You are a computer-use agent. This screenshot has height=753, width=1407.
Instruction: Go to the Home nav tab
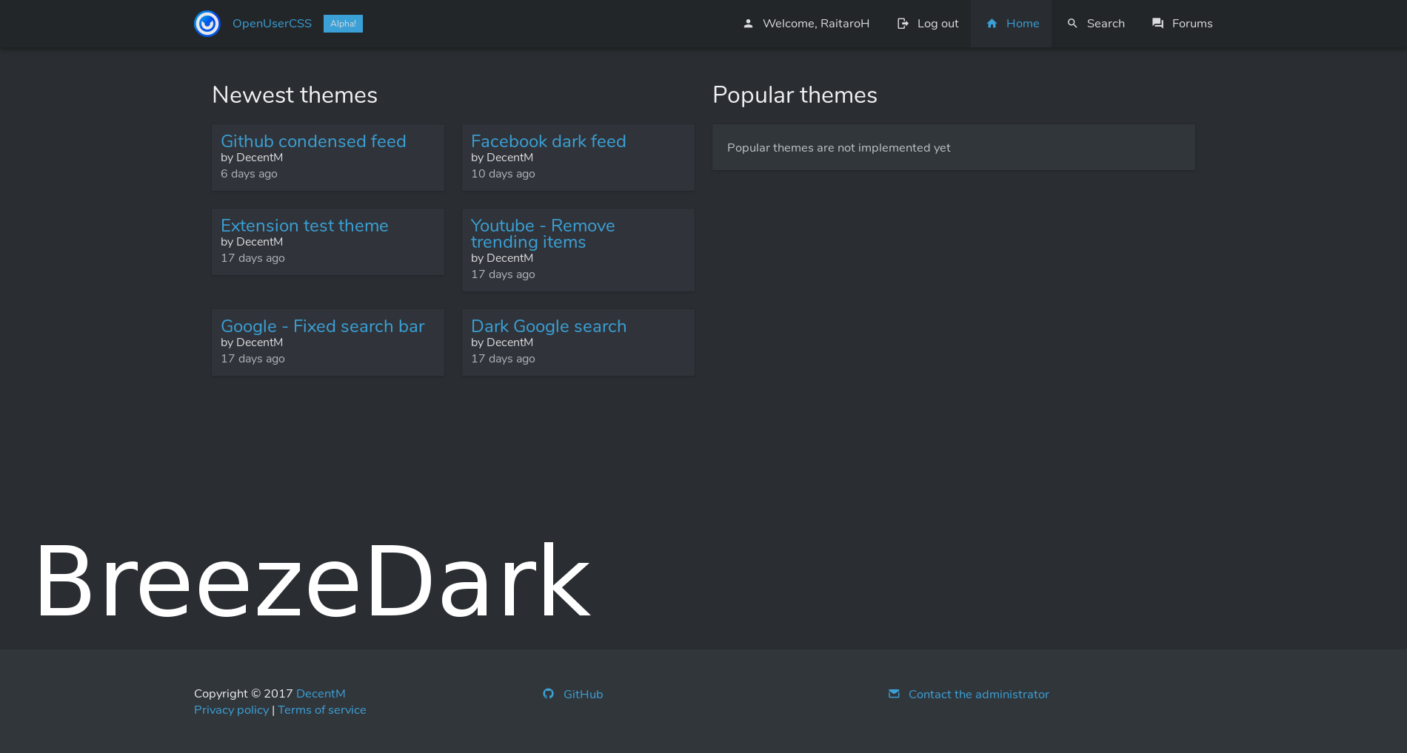tap(1012, 24)
